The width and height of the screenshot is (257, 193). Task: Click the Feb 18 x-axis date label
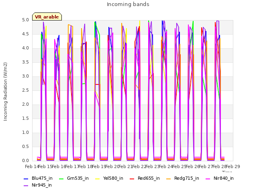(x=86, y=167)
